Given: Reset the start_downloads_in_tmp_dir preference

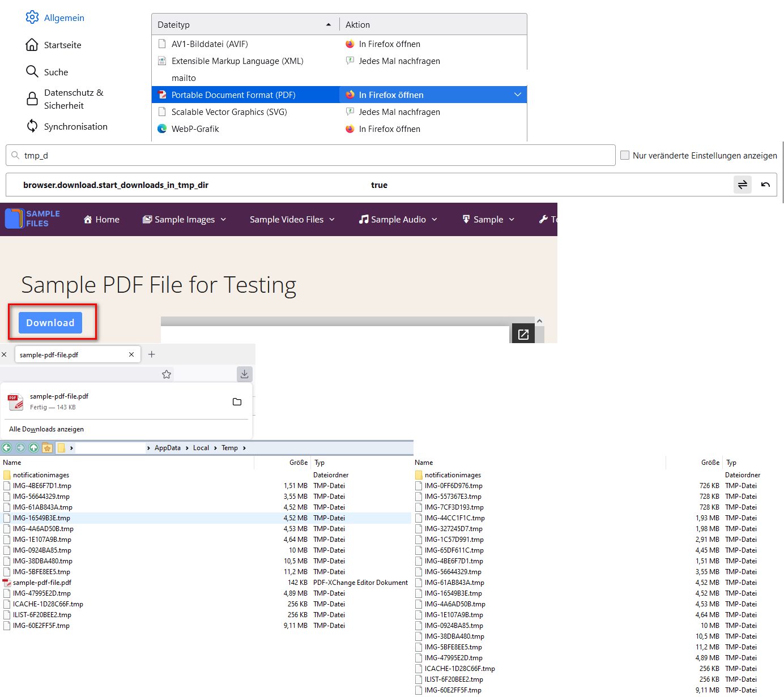Looking at the screenshot, I should pos(765,185).
